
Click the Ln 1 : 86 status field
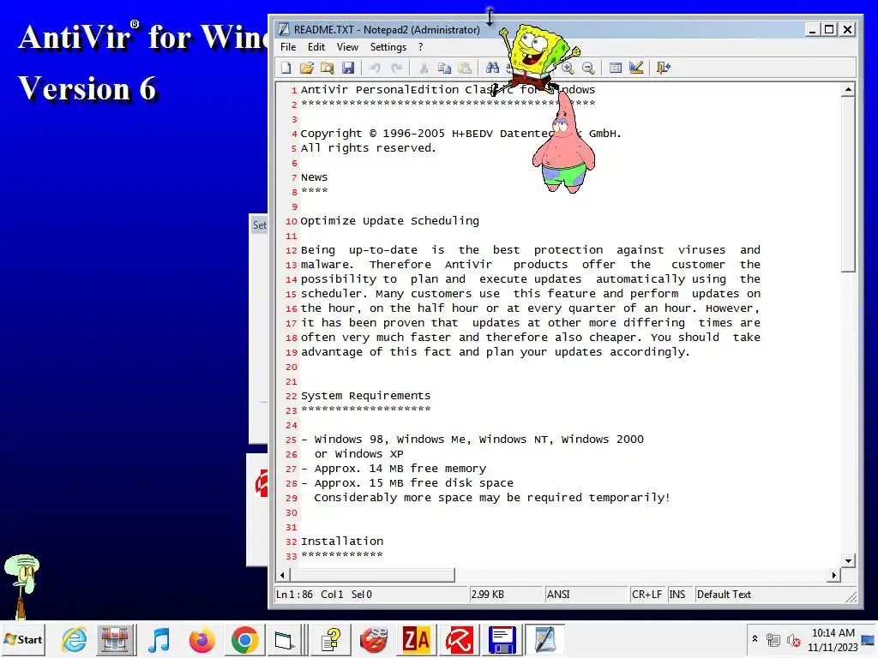pos(370,595)
